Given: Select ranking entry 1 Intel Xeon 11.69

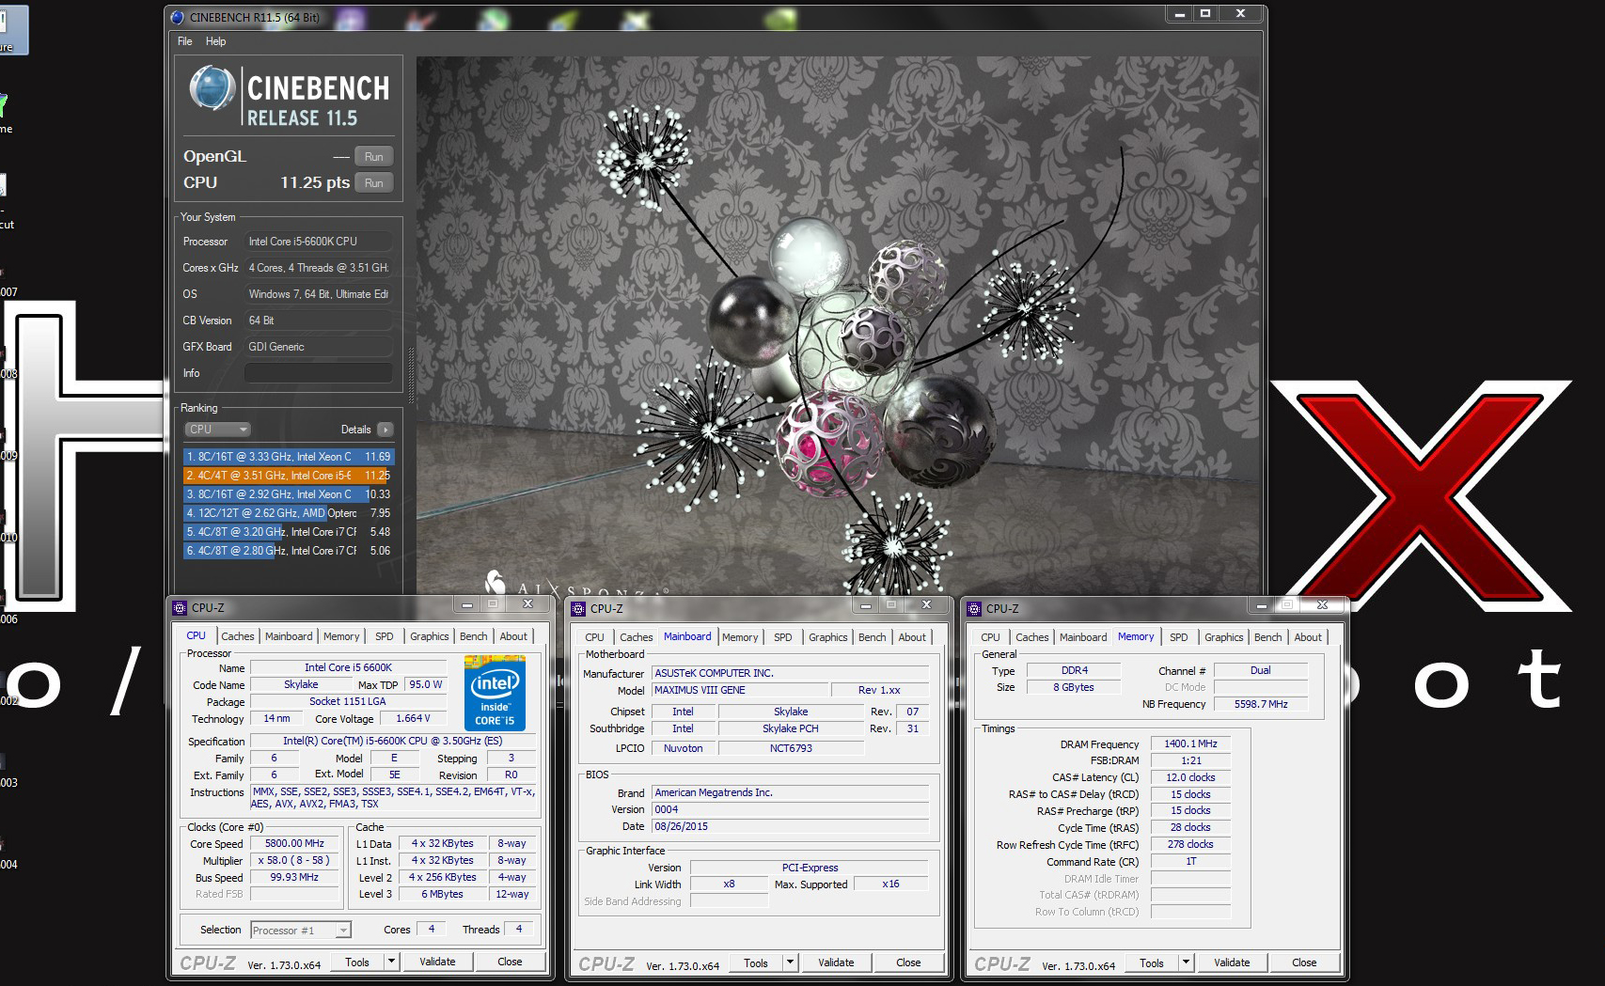Looking at the screenshot, I should click(x=288, y=457).
